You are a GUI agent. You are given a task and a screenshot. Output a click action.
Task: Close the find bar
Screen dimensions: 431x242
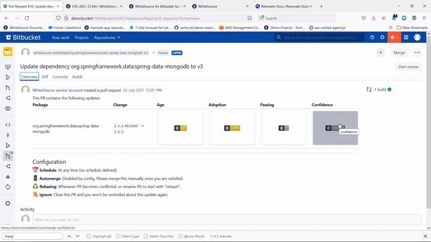(x=425, y=236)
